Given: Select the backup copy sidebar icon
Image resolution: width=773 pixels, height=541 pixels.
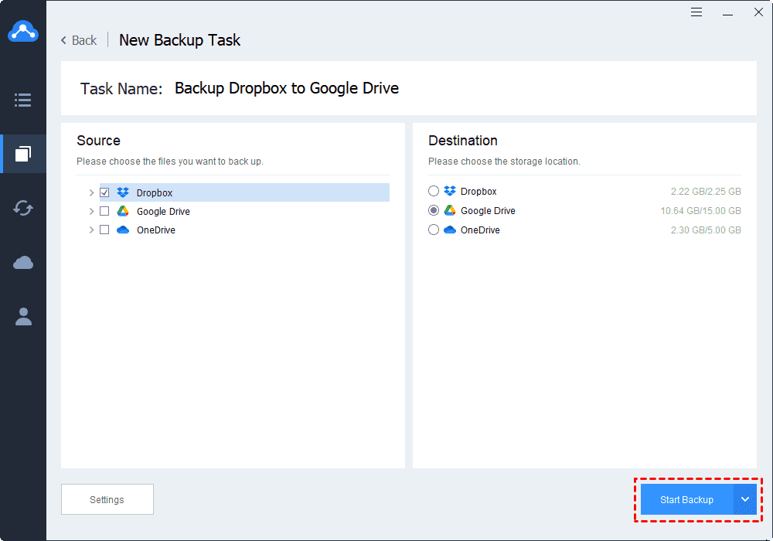Looking at the screenshot, I should (23, 154).
